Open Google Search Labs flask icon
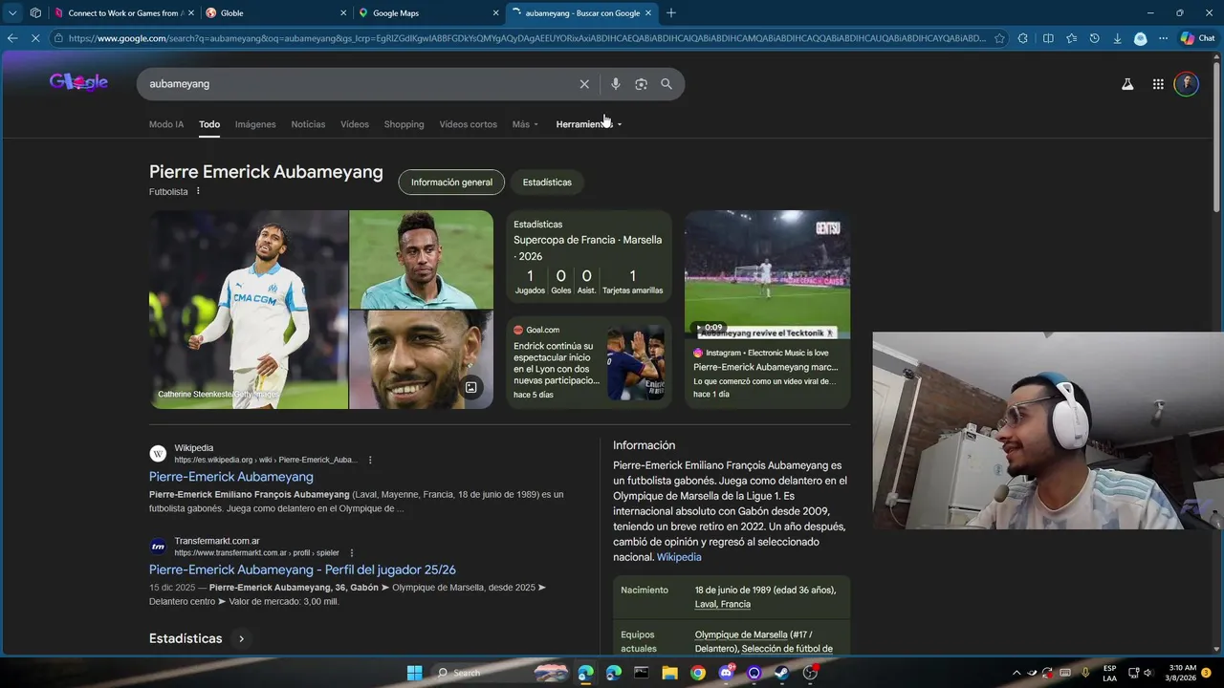Viewport: 1224px width, 688px height. pos(1127,84)
